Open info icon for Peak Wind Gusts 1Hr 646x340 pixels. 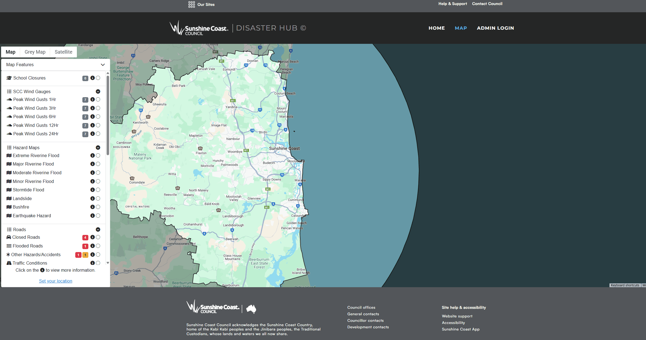(x=92, y=99)
